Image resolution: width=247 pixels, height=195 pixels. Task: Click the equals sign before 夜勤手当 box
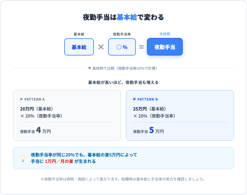pyautogui.click(x=141, y=47)
